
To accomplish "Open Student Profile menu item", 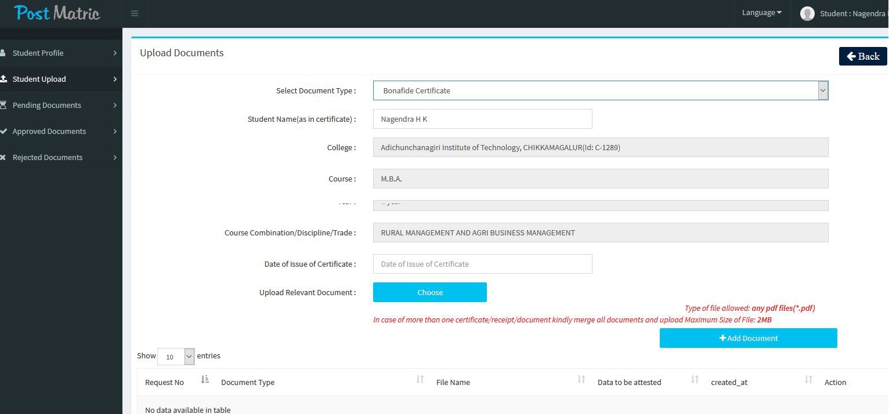I will (x=61, y=53).
